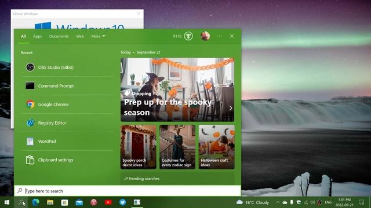Image resolution: width=371 pixels, height=208 pixels.
Task: Launch WordPad from recent list
Action: tap(67, 141)
